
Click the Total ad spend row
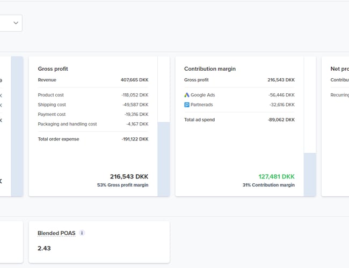pyautogui.click(x=199, y=120)
